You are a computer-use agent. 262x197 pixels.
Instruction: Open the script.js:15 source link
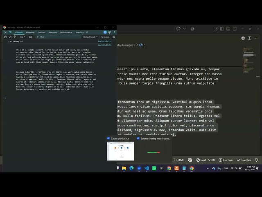(105, 45)
